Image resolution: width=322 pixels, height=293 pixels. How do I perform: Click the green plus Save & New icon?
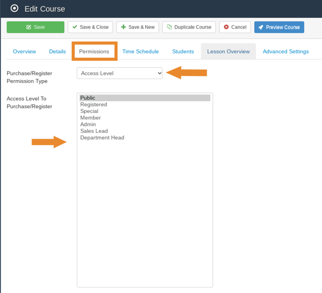click(124, 27)
